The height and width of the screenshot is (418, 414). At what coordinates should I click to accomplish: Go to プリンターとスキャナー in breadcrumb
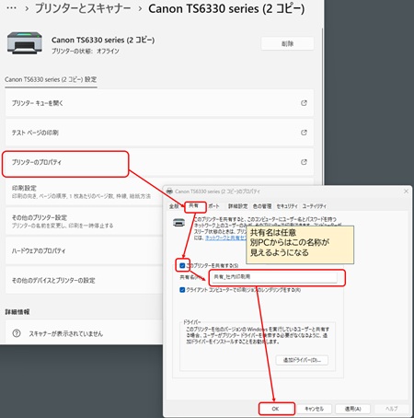click(83, 8)
